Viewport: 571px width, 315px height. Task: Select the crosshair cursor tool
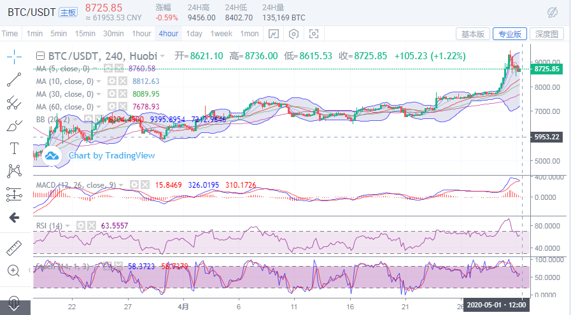[x=14, y=57]
